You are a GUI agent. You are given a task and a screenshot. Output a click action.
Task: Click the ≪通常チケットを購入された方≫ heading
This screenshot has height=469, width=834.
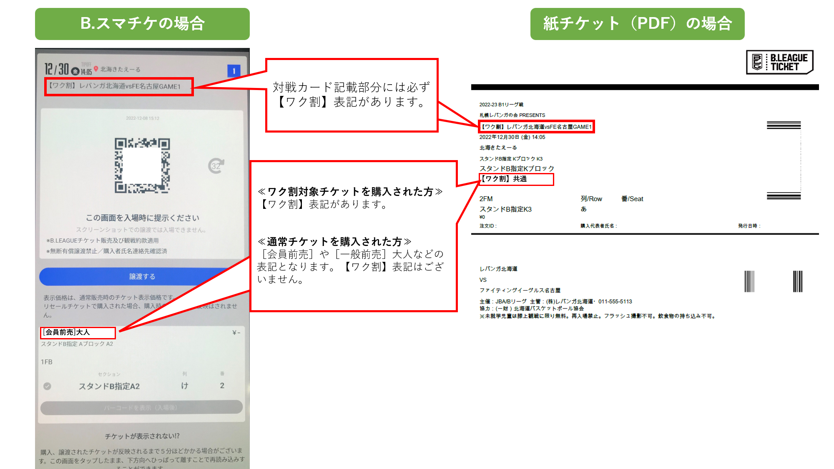334,242
